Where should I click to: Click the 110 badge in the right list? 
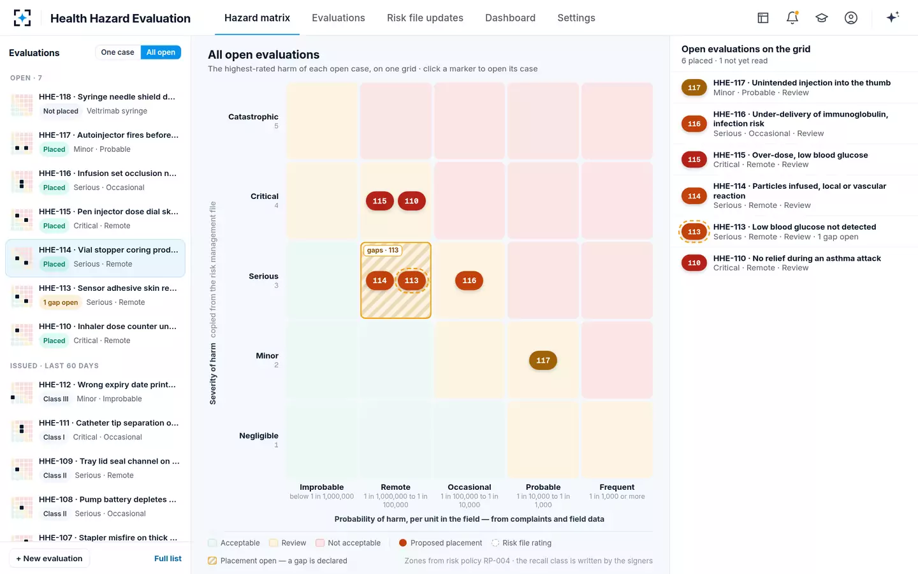click(694, 263)
